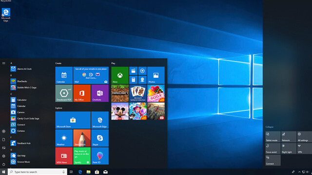312x175 pixels.
Task: Launch the Minecraft tile
Action: tap(120, 93)
